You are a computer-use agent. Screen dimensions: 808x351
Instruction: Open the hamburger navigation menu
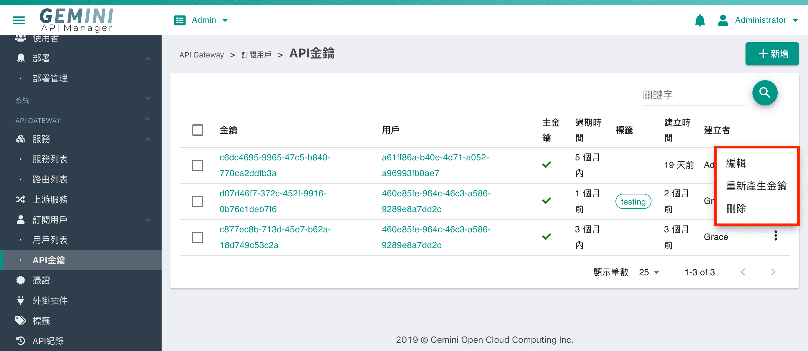coord(19,21)
